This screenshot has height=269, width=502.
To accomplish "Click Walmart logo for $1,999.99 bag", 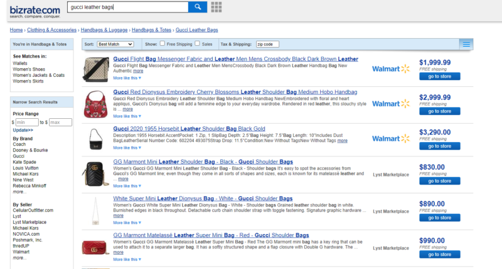I will click(391, 69).
